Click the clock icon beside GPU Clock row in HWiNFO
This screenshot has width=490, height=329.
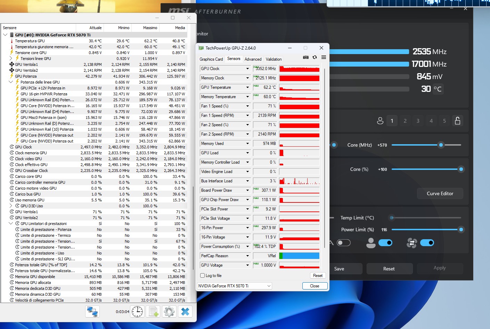coord(12,147)
